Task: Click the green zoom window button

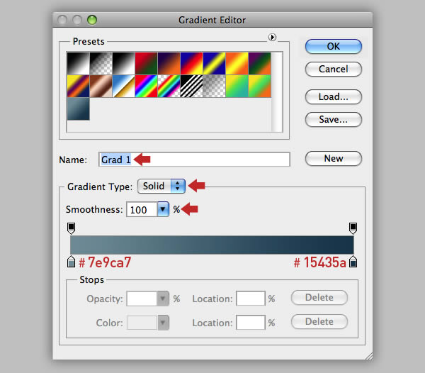Action: (92, 20)
